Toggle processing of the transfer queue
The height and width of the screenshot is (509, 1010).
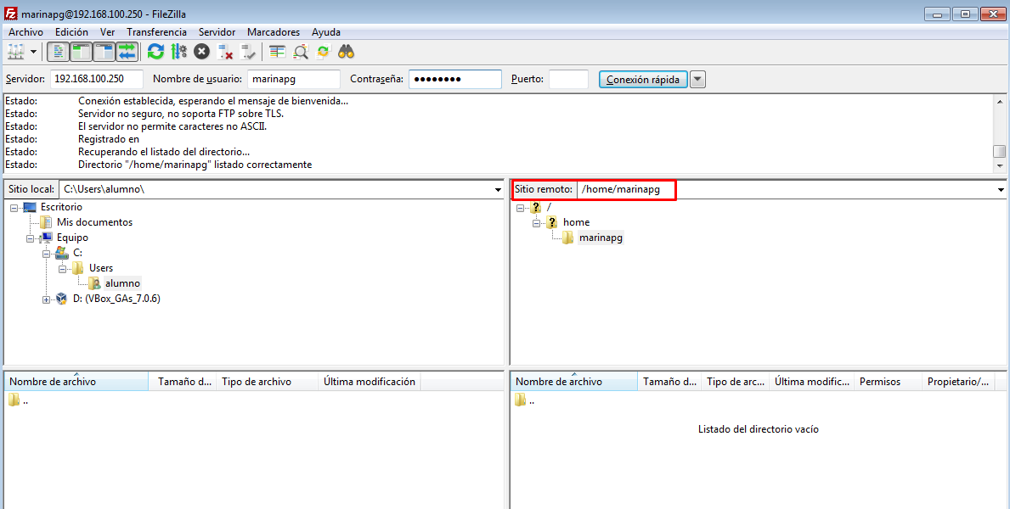coord(179,52)
